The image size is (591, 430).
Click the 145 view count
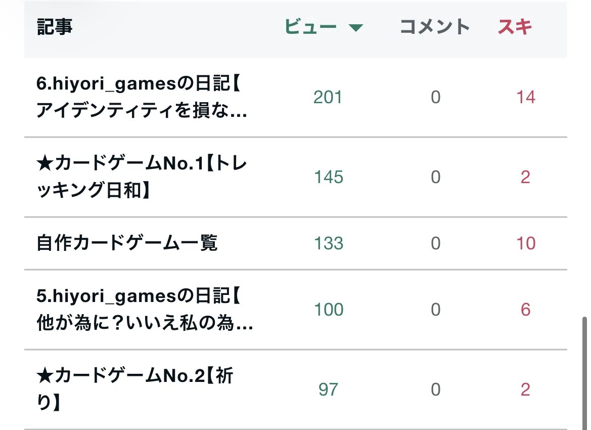(329, 177)
